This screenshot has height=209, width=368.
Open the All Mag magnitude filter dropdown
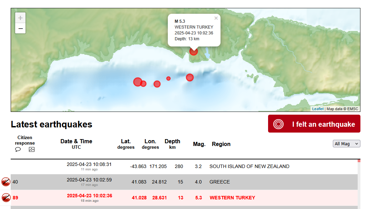pyautogui.click(x=346, y=144)
